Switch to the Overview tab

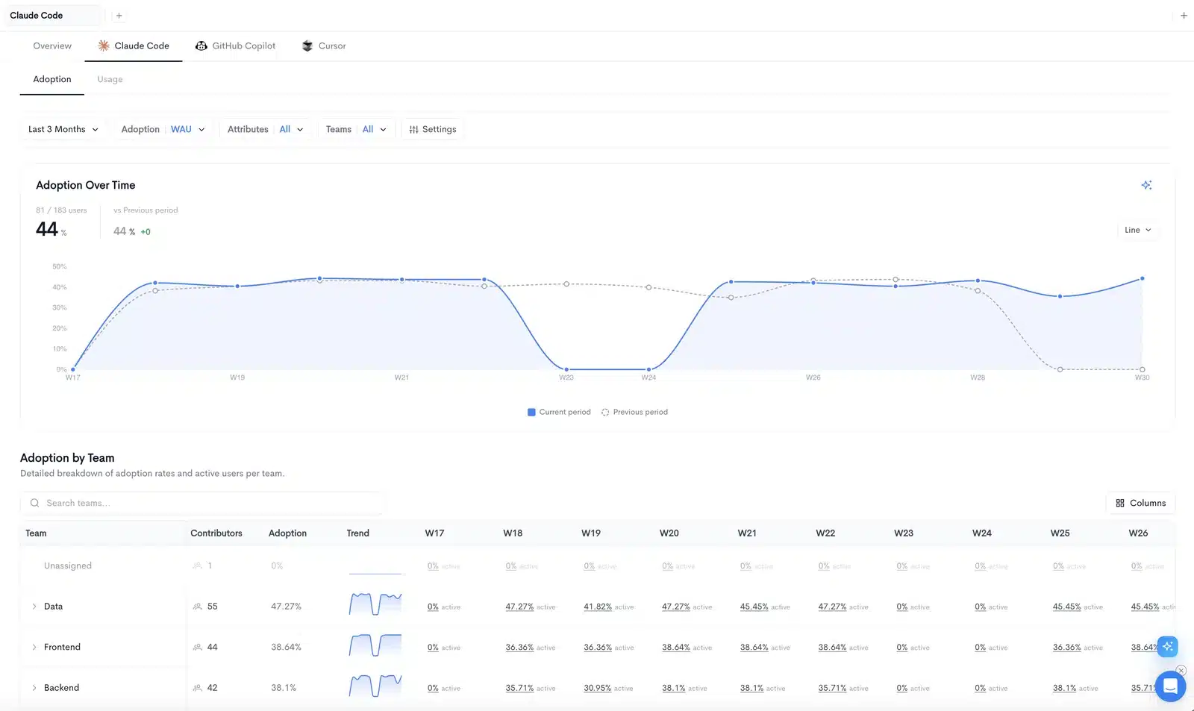52,46
